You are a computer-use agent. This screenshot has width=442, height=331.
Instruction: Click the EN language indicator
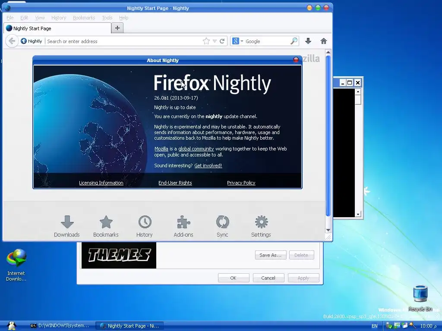tap(374, 326)
